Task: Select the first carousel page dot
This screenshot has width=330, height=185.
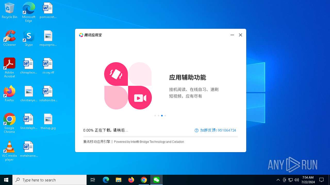Action: point(155,116)
